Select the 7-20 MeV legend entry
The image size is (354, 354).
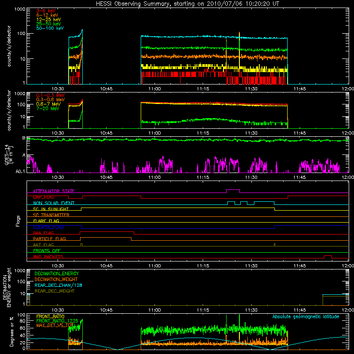47,108
